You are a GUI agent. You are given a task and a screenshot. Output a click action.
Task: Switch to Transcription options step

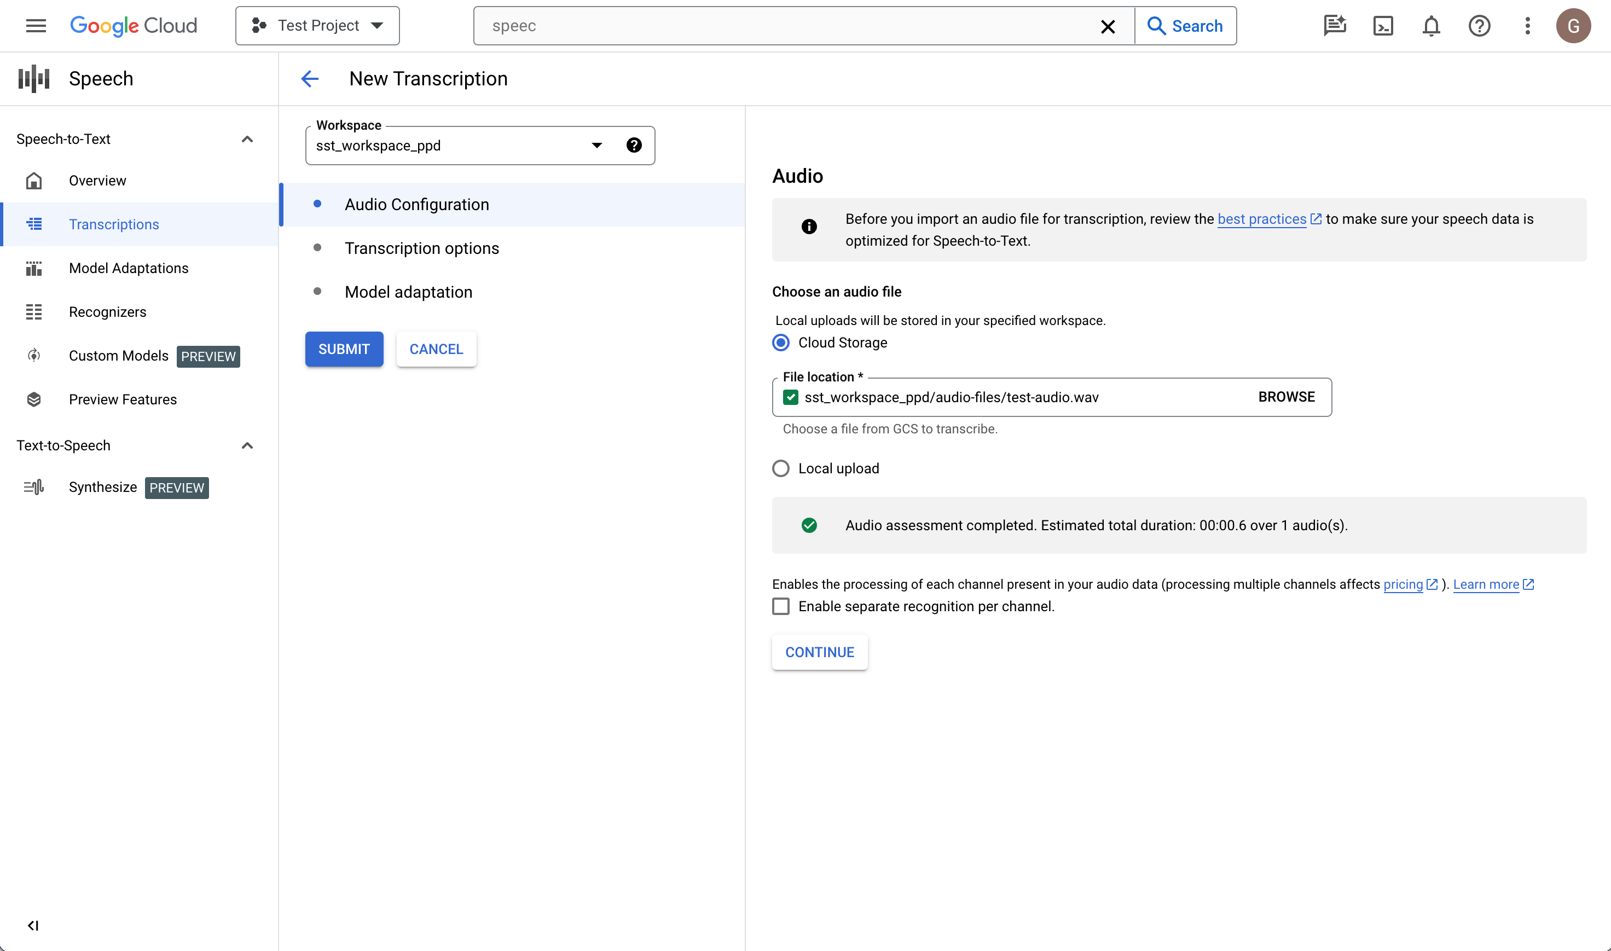tap(422, 248)
